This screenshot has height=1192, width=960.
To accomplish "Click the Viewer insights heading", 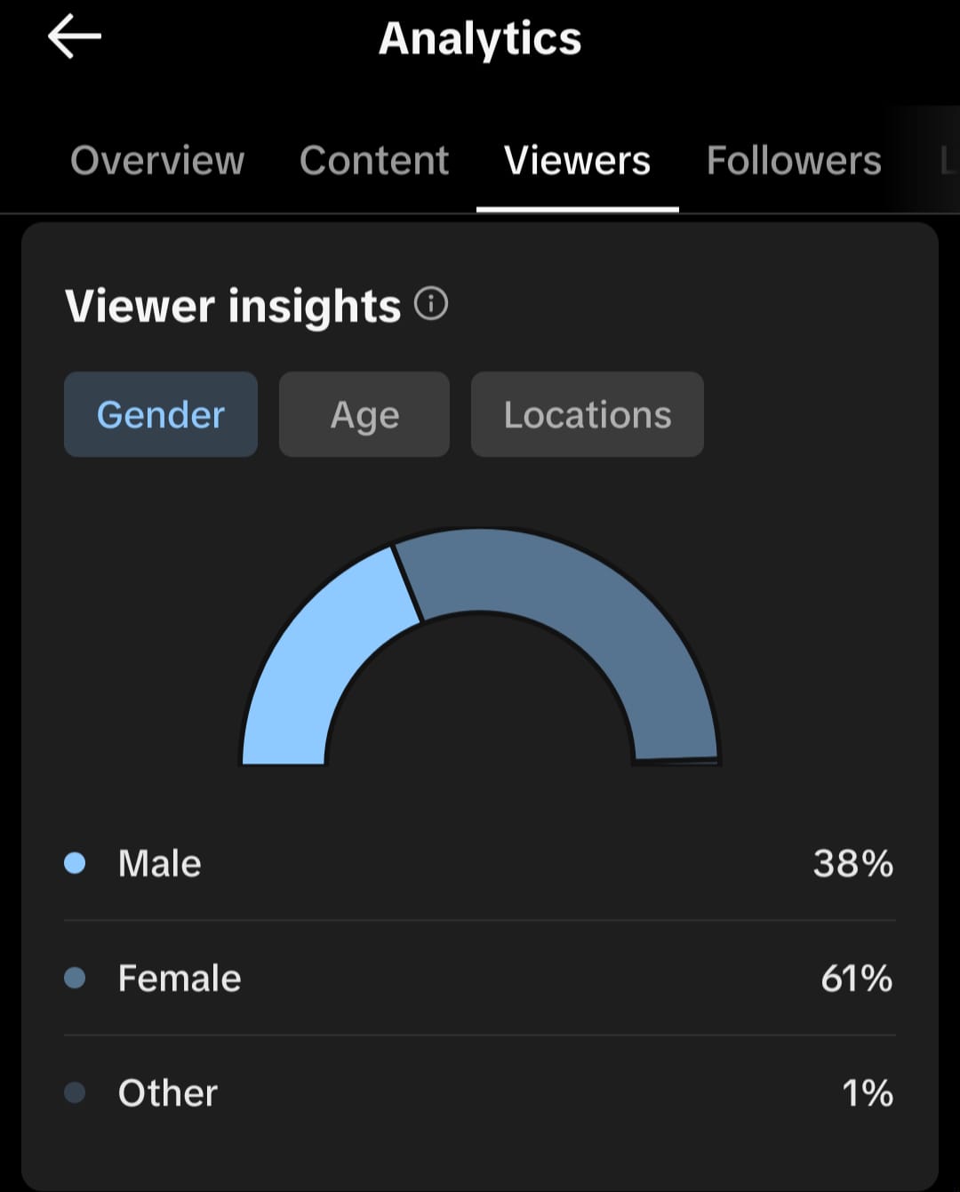I will (x=233, y=306).
